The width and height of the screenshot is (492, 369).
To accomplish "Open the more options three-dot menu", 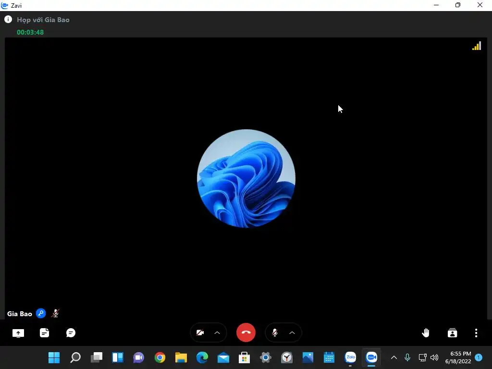I will (x=476, y=333).
